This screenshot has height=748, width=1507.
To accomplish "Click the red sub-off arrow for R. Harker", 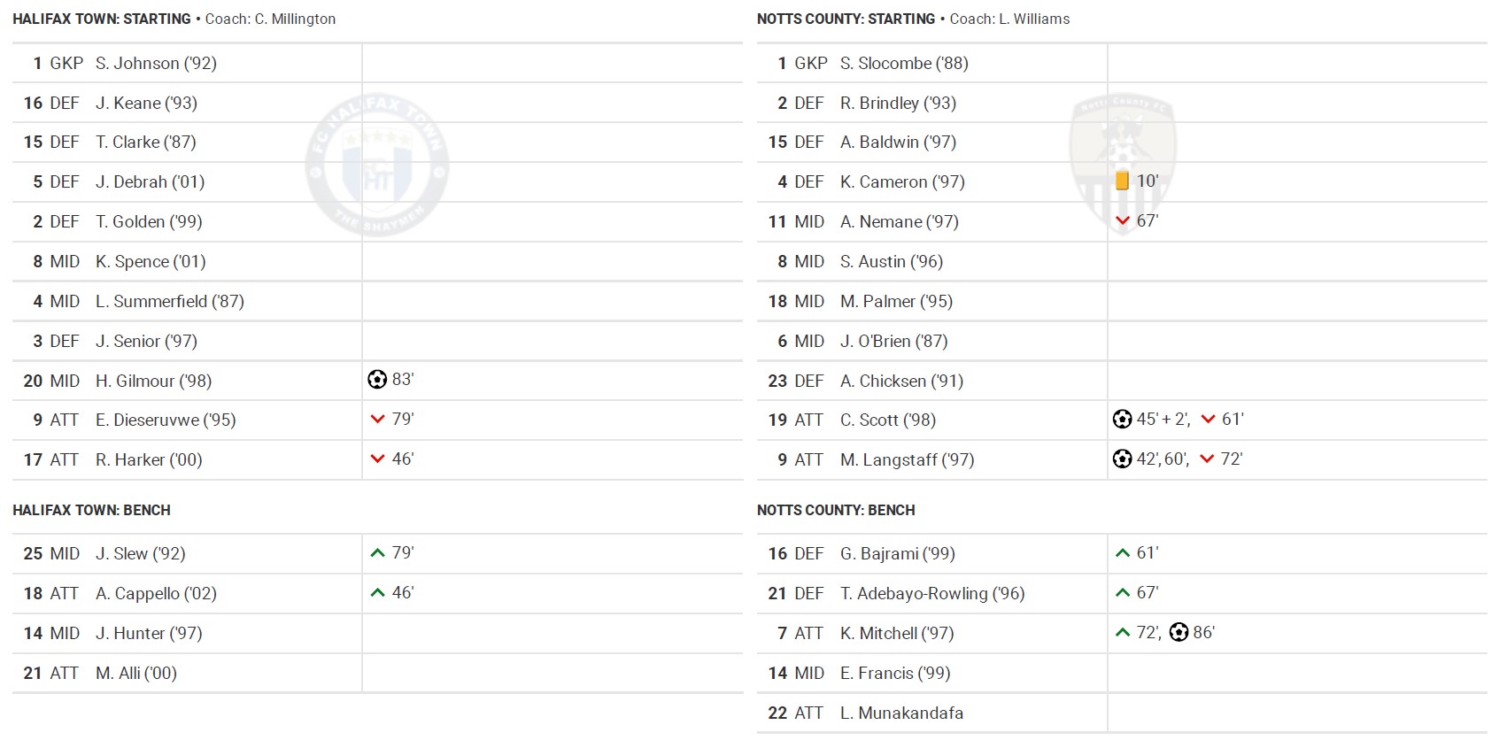I will pyautogui.click(x=378, y=459).
